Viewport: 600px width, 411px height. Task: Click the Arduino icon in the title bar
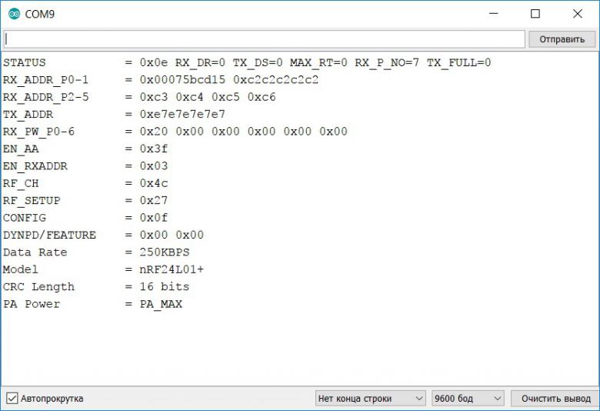(x=14, y=14)
